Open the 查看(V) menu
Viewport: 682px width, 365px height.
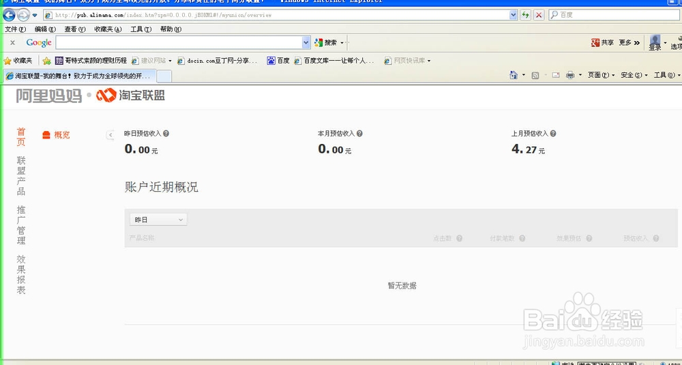point(75,29)
